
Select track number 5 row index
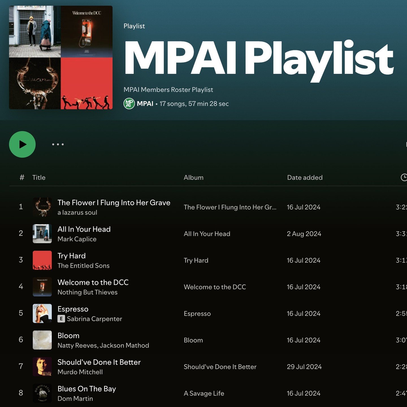pyautogui.click(x=21, y=313)
